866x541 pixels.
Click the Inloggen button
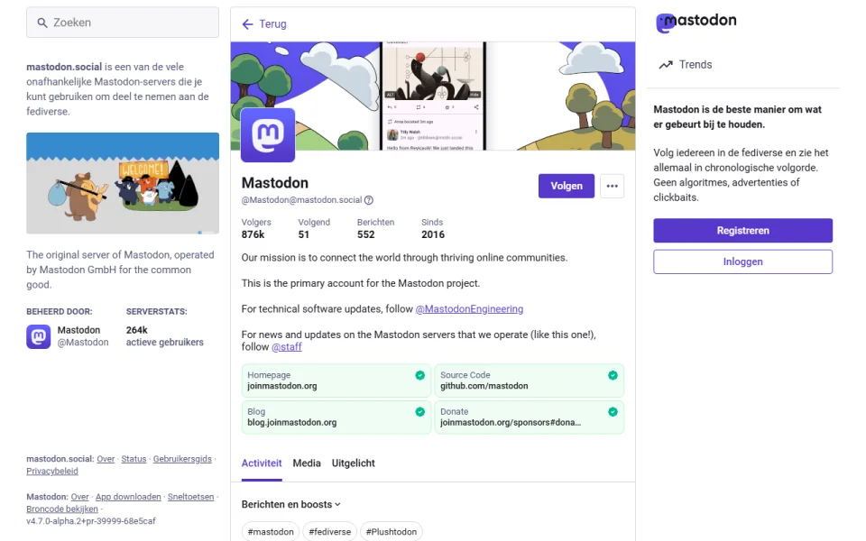pos(742,261)
